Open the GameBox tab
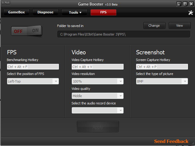 [x=16, y=12]
